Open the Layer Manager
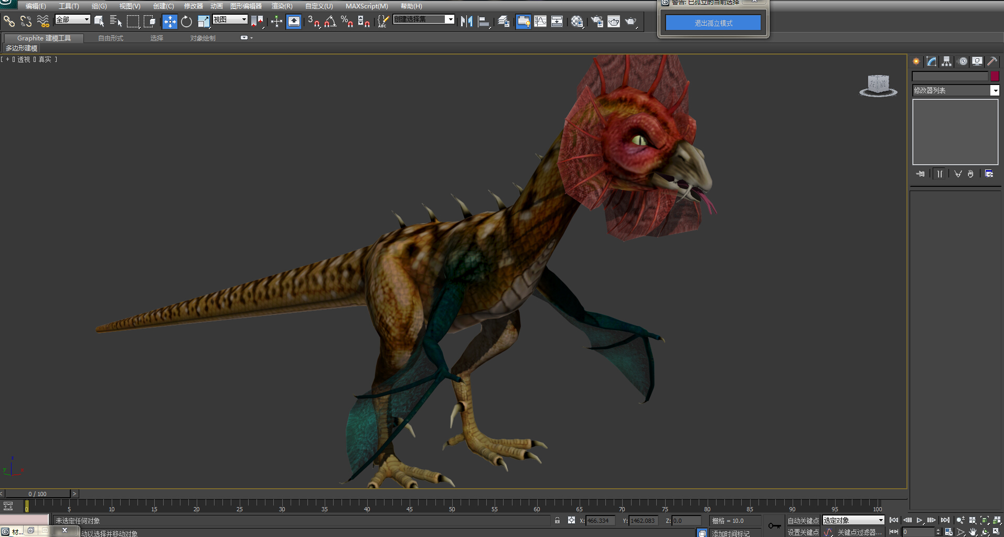 pyautogui.click(x=504, y=21)
